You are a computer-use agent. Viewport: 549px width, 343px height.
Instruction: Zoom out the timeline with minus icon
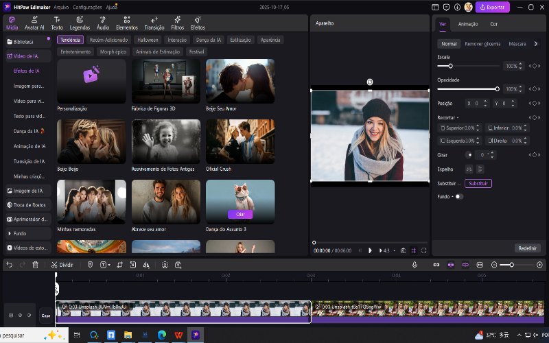coord(494,265)
